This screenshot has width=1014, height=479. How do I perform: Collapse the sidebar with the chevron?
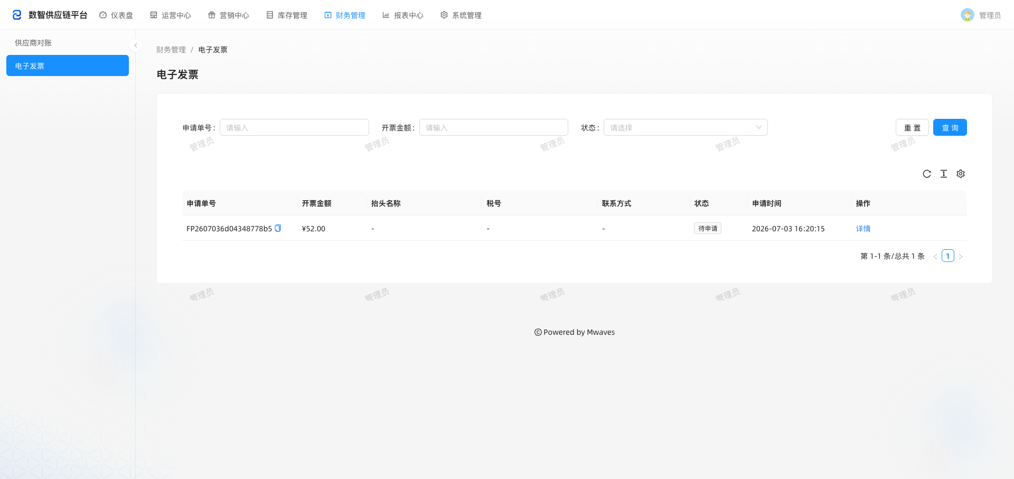136,45
